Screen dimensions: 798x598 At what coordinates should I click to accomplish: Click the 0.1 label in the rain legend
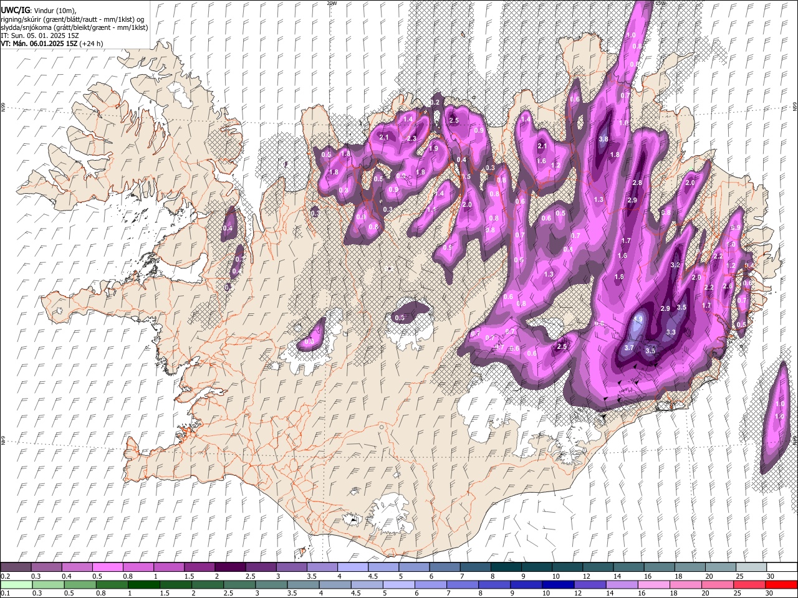5,593
